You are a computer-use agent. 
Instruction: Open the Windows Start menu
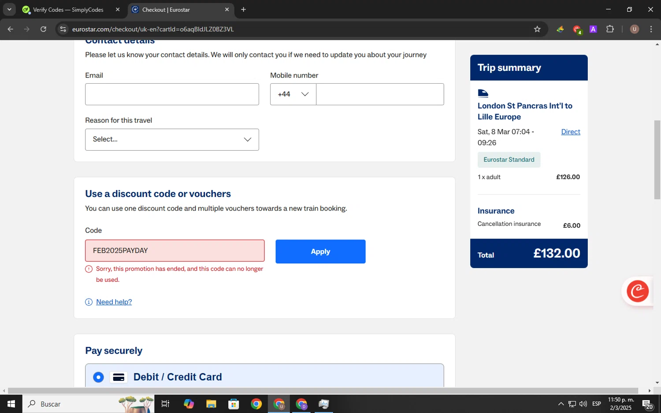pyautogui.click(x=11, y=404)
